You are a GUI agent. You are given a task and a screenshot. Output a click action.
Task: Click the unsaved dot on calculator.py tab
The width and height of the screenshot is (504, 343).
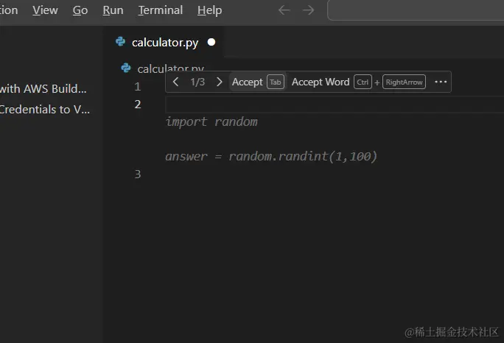click(211, 42)
